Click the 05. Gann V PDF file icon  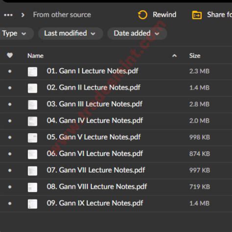pos(32,138)
